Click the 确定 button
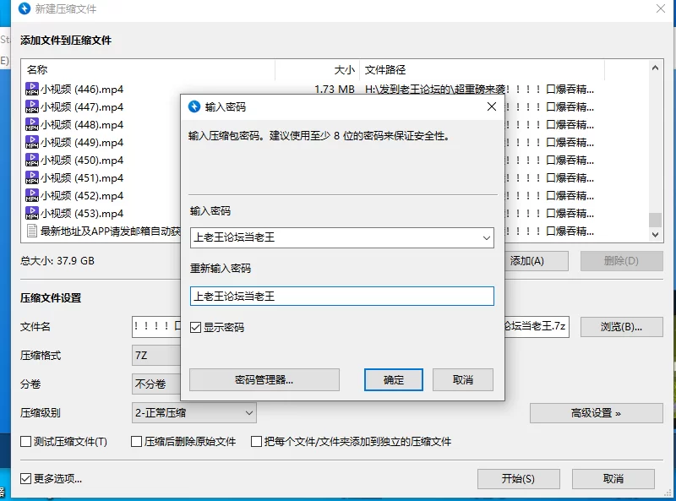This screenshot has height=501, width=676. point(394,380)
